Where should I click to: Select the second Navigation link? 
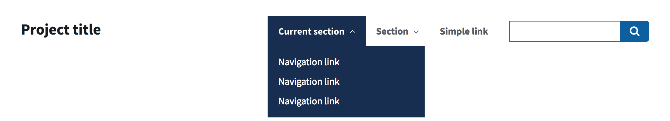pos(309,82)
